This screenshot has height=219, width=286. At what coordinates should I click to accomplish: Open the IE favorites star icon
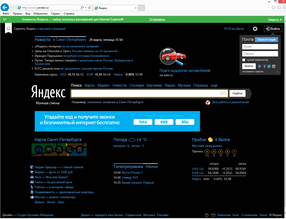(279, 8)
